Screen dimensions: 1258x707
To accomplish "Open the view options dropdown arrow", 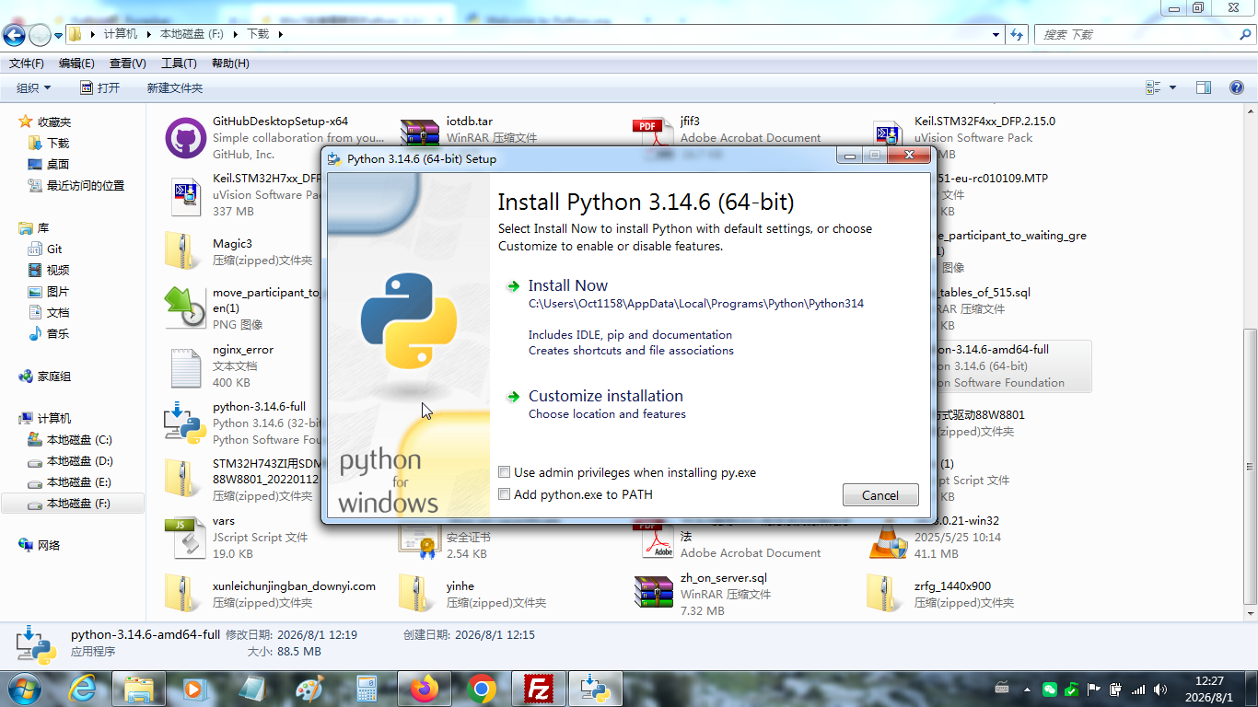I will point(1172,87).
